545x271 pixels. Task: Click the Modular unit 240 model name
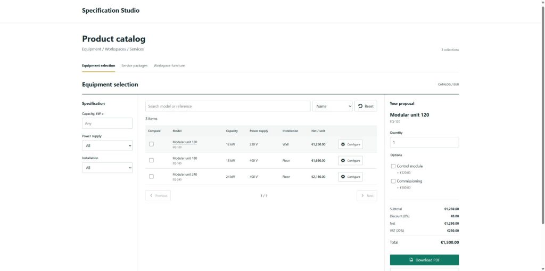point(185,174)
